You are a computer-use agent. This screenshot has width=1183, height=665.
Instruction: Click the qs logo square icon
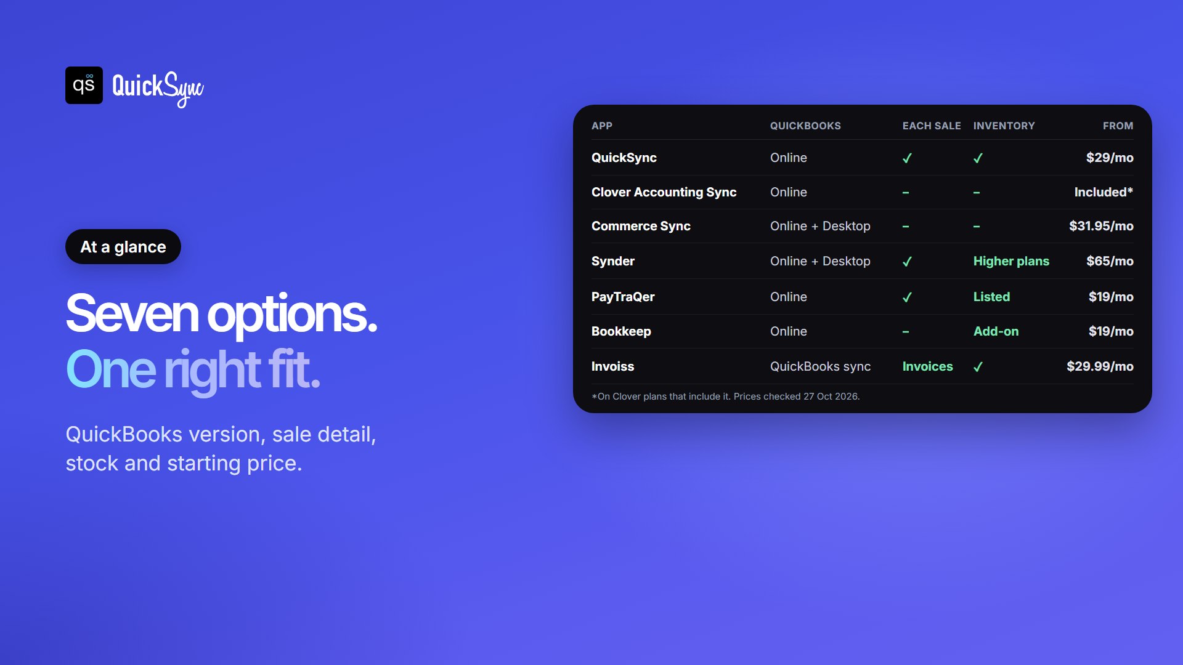pos(84,85)
